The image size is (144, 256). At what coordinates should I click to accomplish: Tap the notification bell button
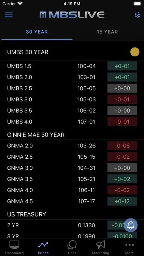pyautogui.click(x=131, y=225)
